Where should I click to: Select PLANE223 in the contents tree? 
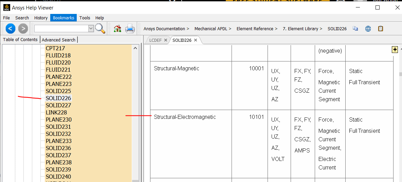[x=59, y=84]
